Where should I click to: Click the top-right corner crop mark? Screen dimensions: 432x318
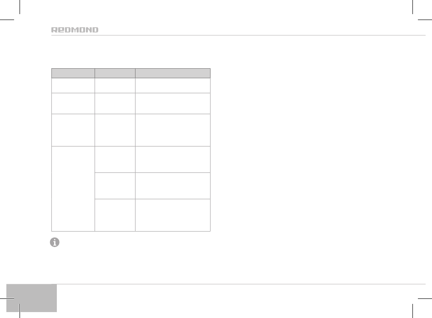pyautogui.click(x=419, y=13)
